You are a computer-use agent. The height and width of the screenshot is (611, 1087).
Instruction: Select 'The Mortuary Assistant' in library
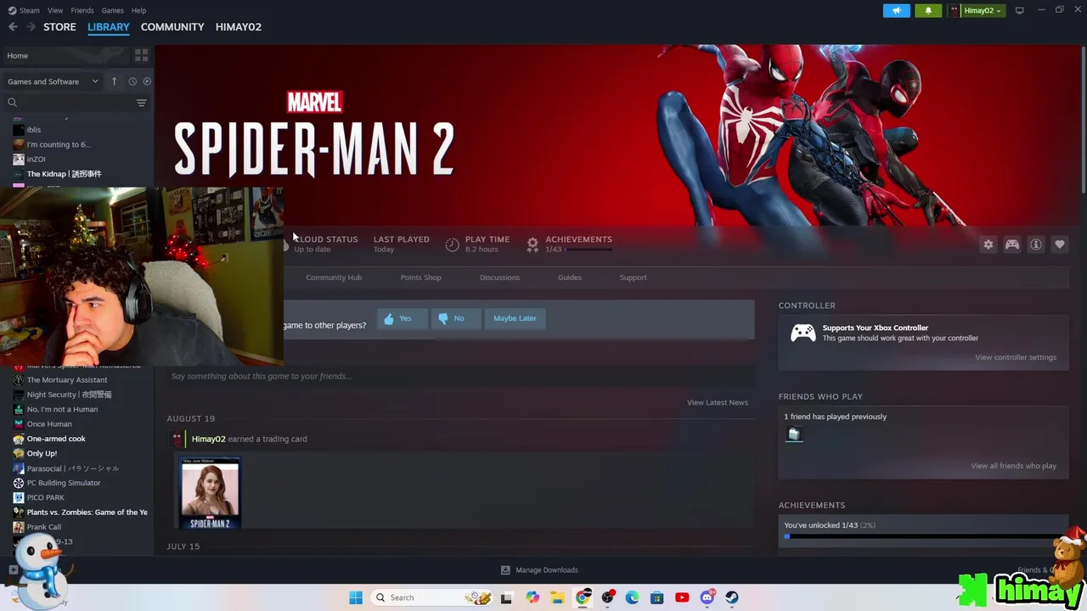tap(67, 380)
